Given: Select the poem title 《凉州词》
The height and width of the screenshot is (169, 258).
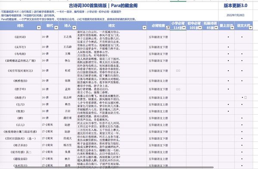Looking at the screenshot, I should (x=20, y=37).
